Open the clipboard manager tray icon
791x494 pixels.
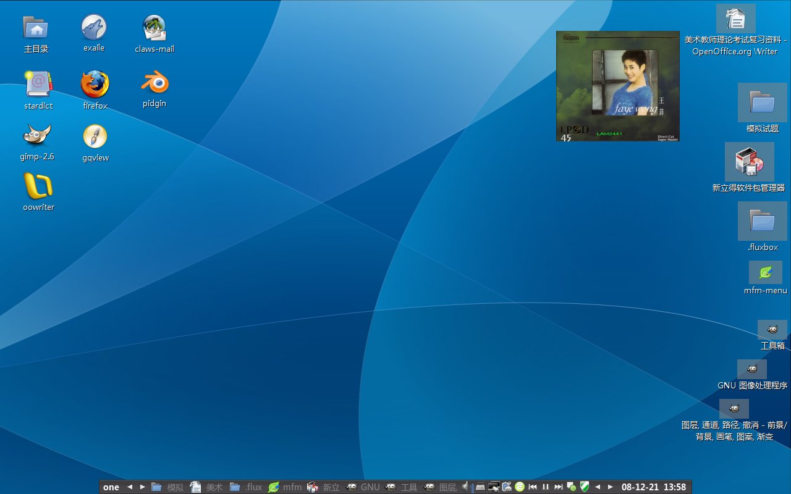(507, 487)
